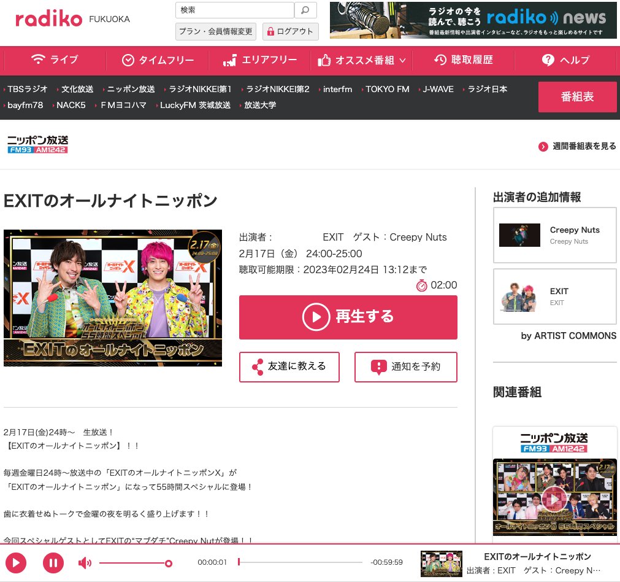Switch to the エリアフリー tab
The width and height of the screenshot is (620, 582).
259,60
